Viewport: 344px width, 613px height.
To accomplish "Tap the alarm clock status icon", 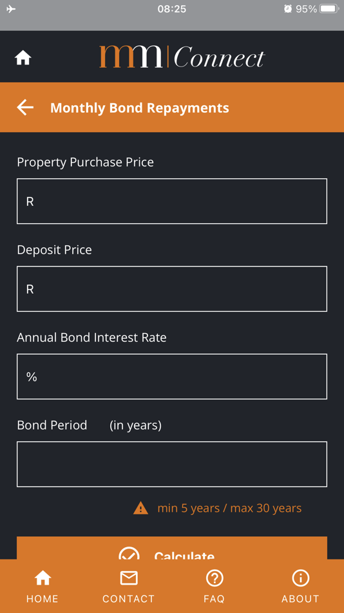I will [288, 8].
